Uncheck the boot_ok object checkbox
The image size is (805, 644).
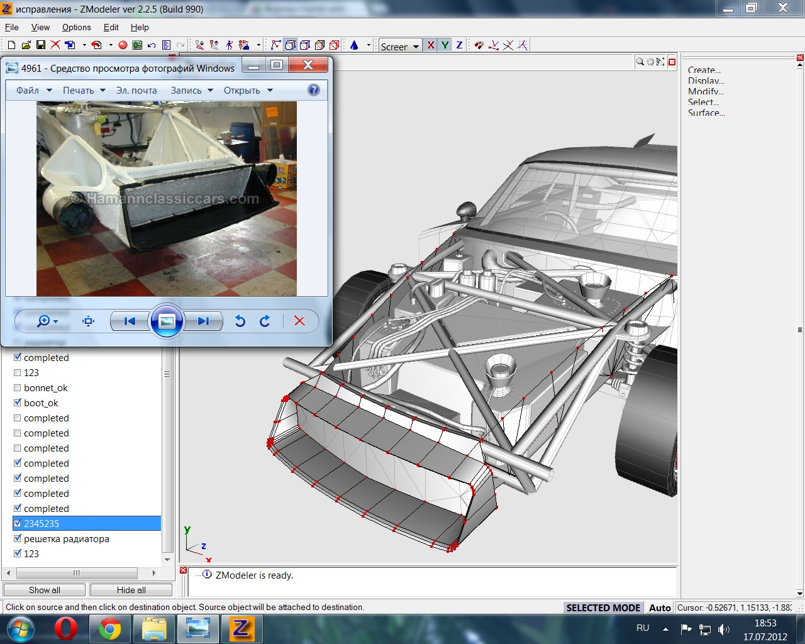(x=18, y=403)
